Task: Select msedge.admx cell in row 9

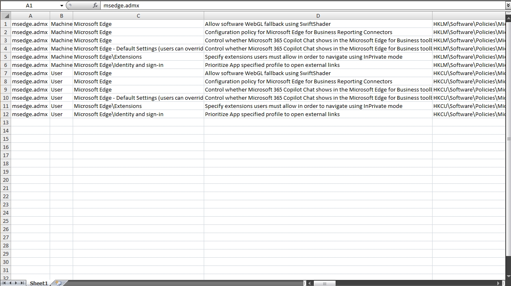Action: (30, 89)
